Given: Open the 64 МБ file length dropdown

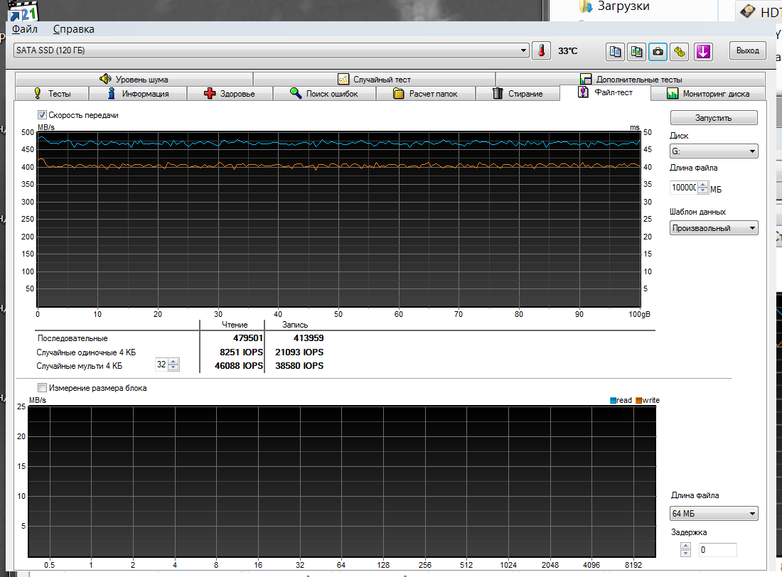Looking at the screenshot, I should pos(714,513).
